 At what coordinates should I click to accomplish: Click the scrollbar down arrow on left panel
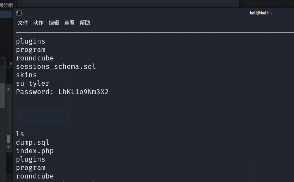tap(8, 147)
